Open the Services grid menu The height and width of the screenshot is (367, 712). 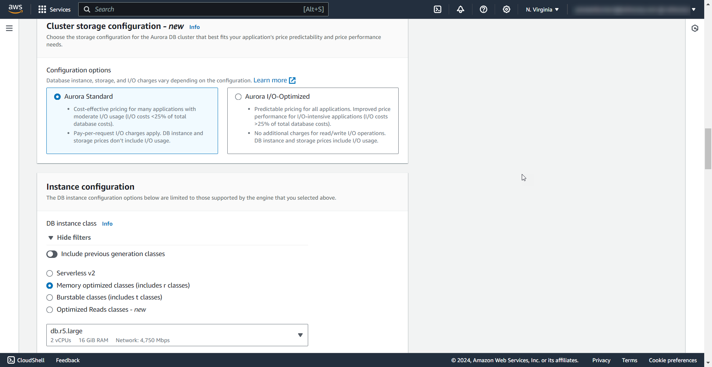[42, 9]
